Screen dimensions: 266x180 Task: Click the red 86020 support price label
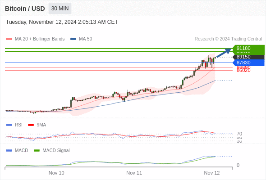pyautogui.click(x=243, y=71)
